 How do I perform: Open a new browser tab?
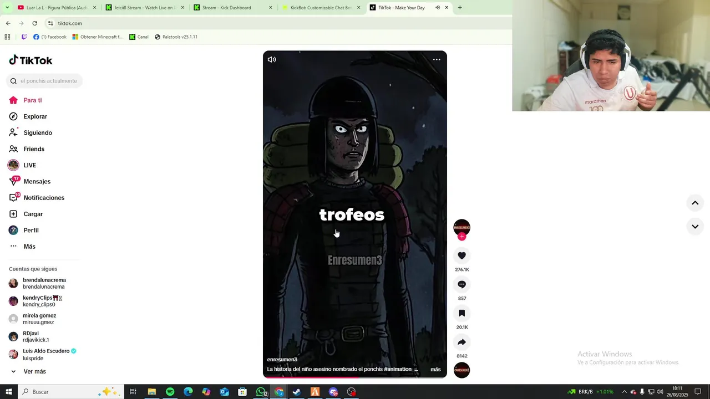460,8
